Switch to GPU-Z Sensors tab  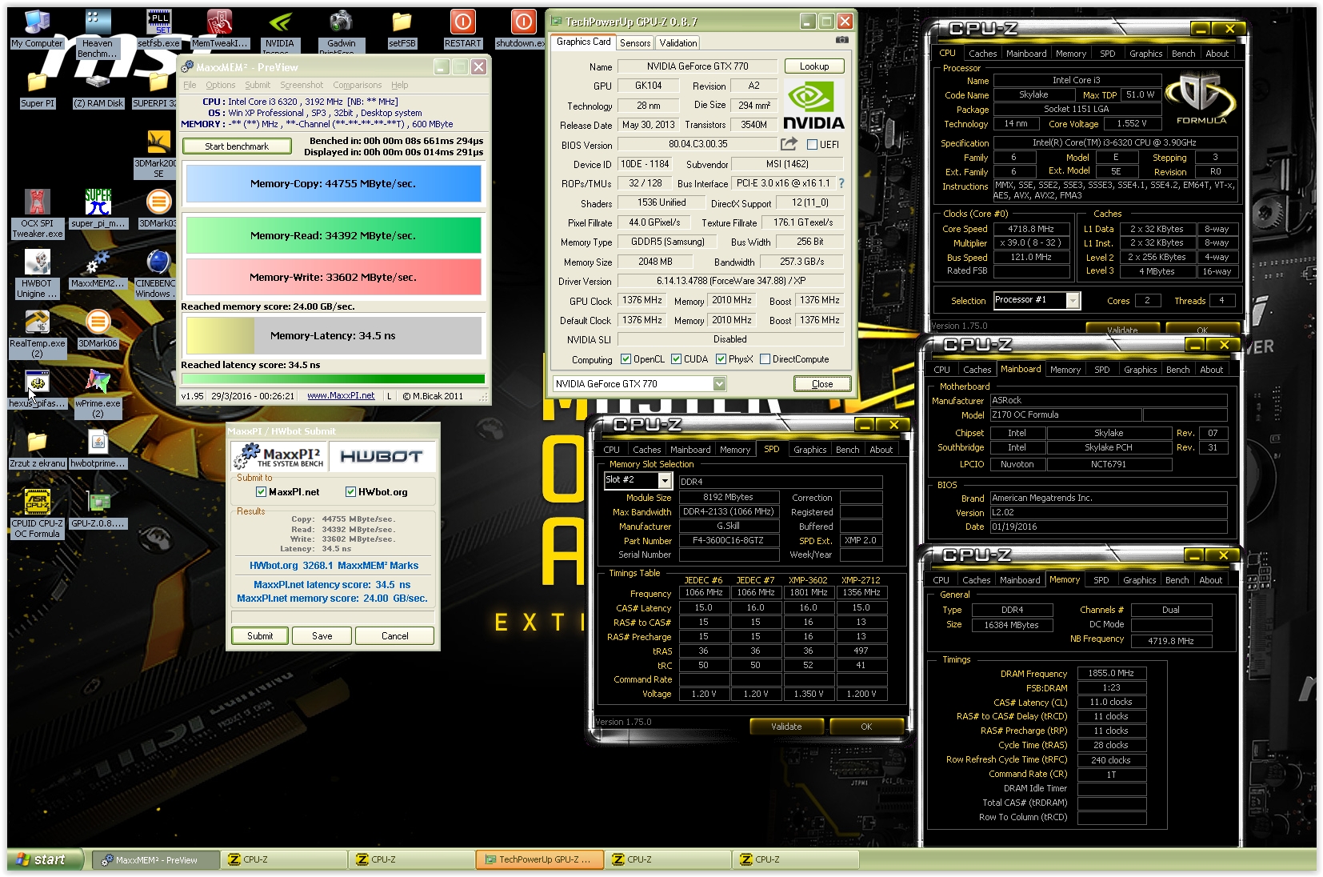click(x=635, y=43)
